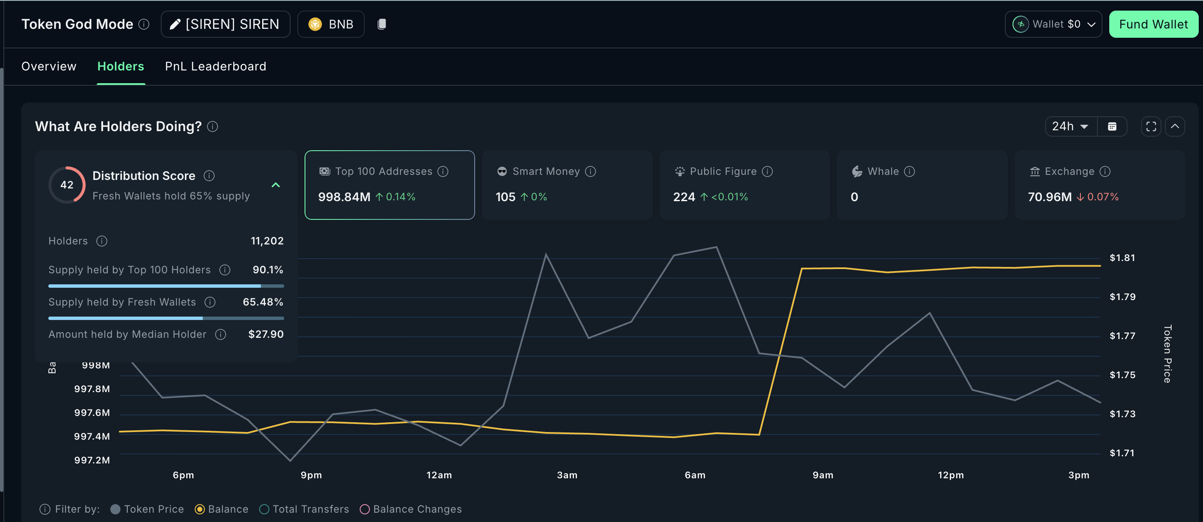This screenshot has height=522, width=1203.
Task: Edit the [SIREN] SIREN token selector
Action: point(225,24)
